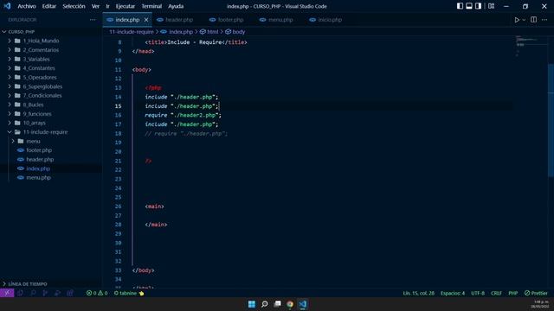
Task: Expand the 7_Condicionales folder
Action: pyautogui.click(x=51, y=96)
